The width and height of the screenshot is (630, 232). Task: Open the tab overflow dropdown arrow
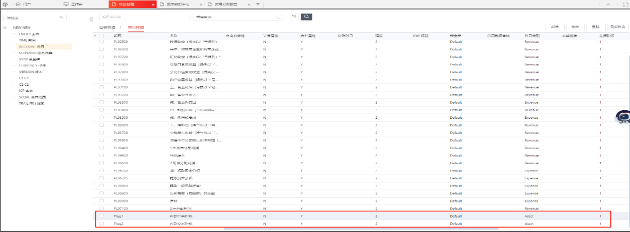point(258,4)
